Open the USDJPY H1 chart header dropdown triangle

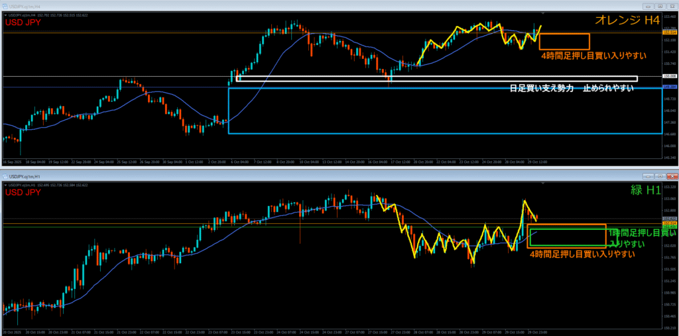[6, 184]
